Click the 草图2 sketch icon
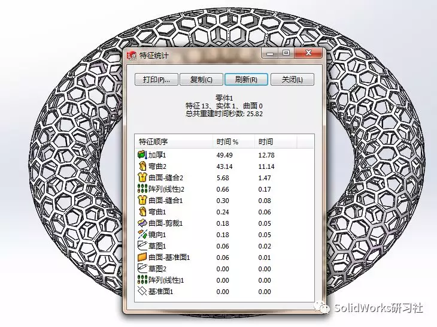 [x=142, y=268]
